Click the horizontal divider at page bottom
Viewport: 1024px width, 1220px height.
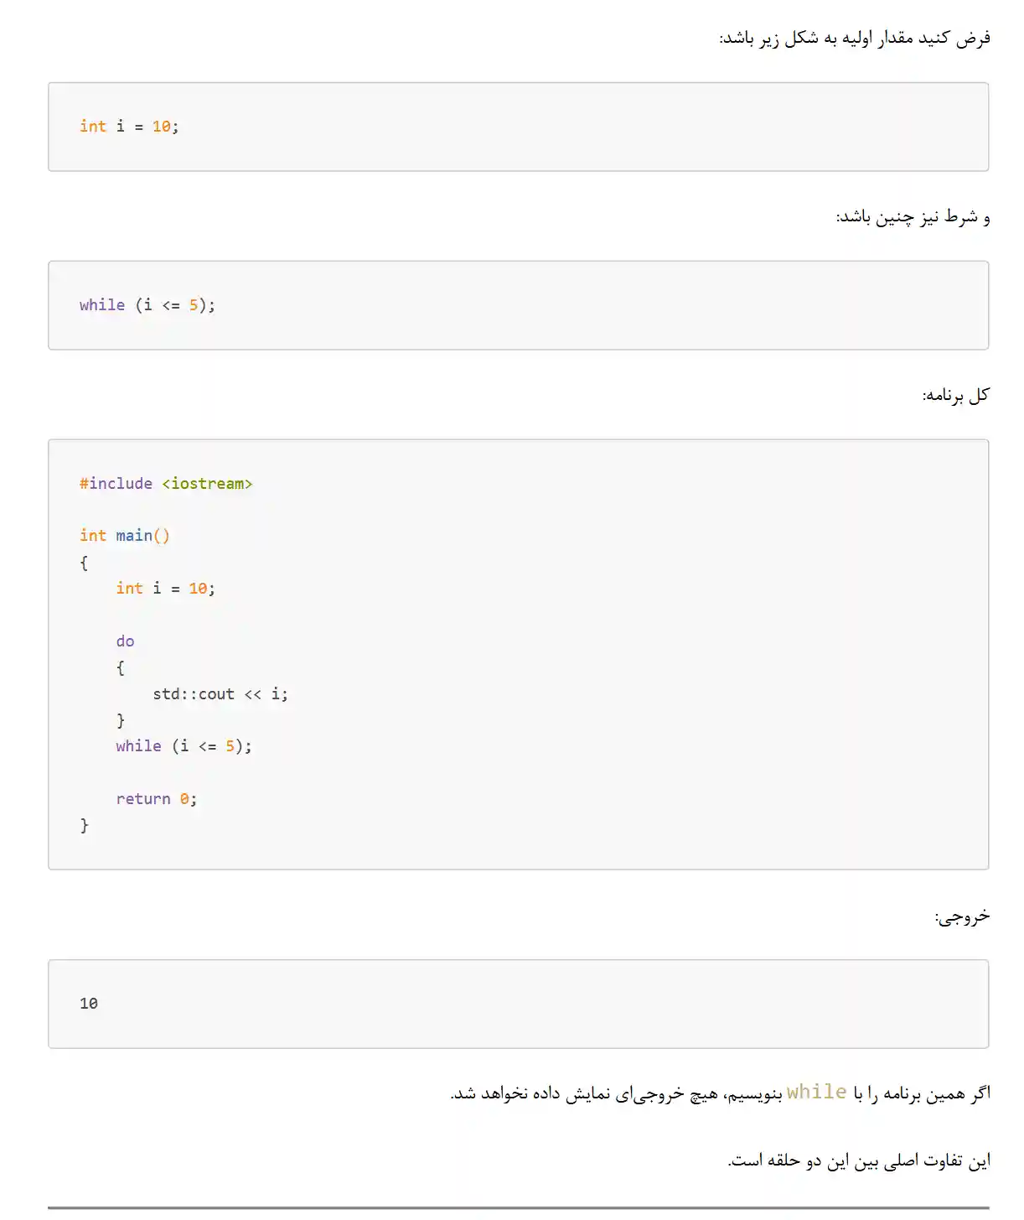(x=519, y=1208)
